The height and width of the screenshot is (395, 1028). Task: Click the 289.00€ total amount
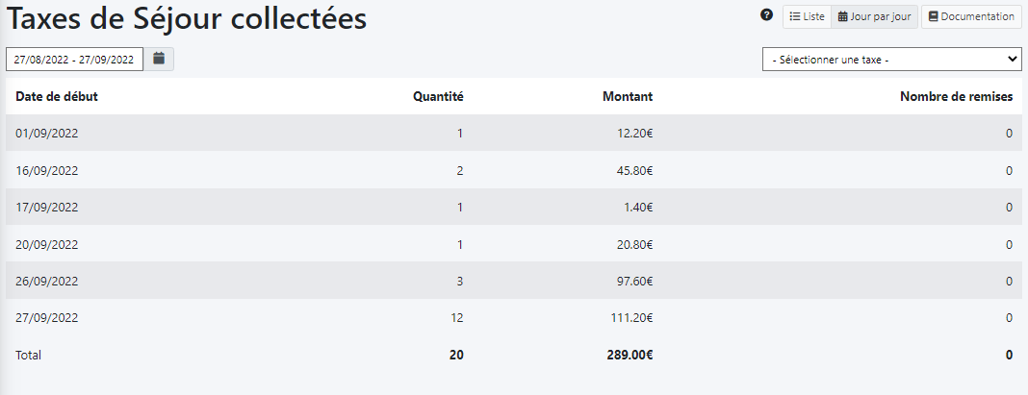[630, 355]
